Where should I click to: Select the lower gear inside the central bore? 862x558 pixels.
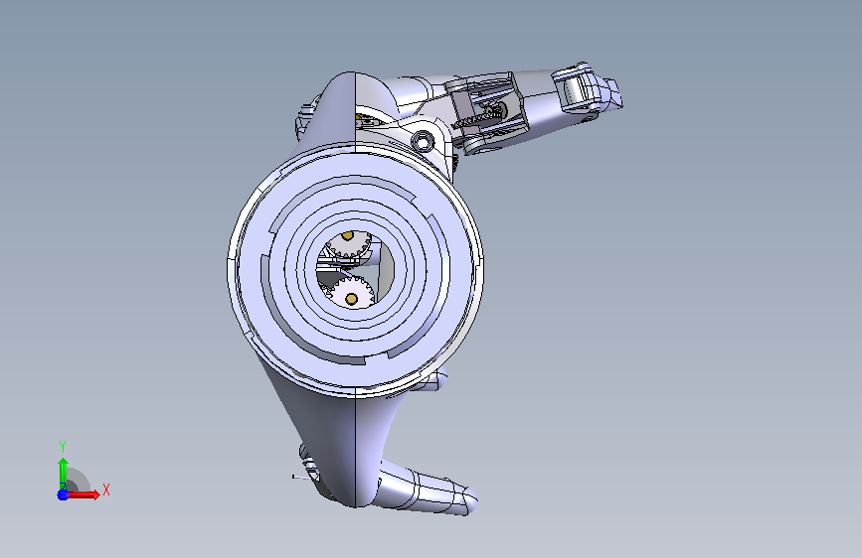tap(352, 293)
